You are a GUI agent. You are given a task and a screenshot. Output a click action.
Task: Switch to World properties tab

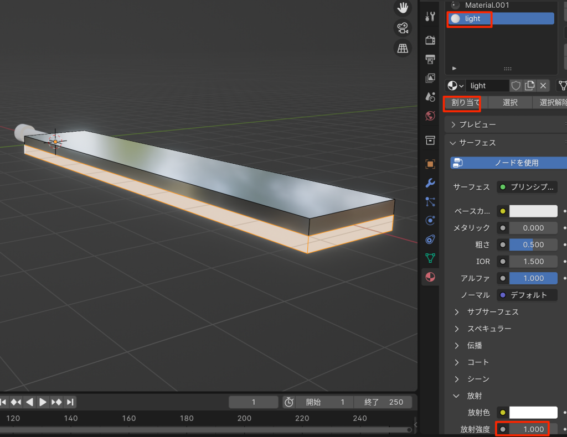point(430,116)
